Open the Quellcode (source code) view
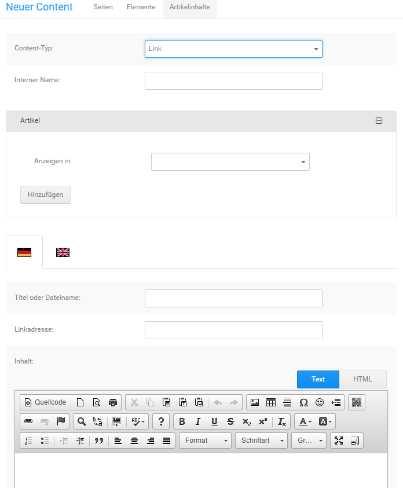 [46, 402]
